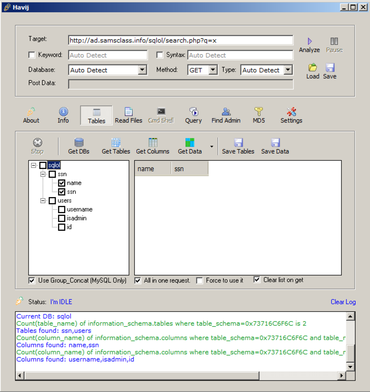Click the Get DBs icon

[x=79, y=142]
